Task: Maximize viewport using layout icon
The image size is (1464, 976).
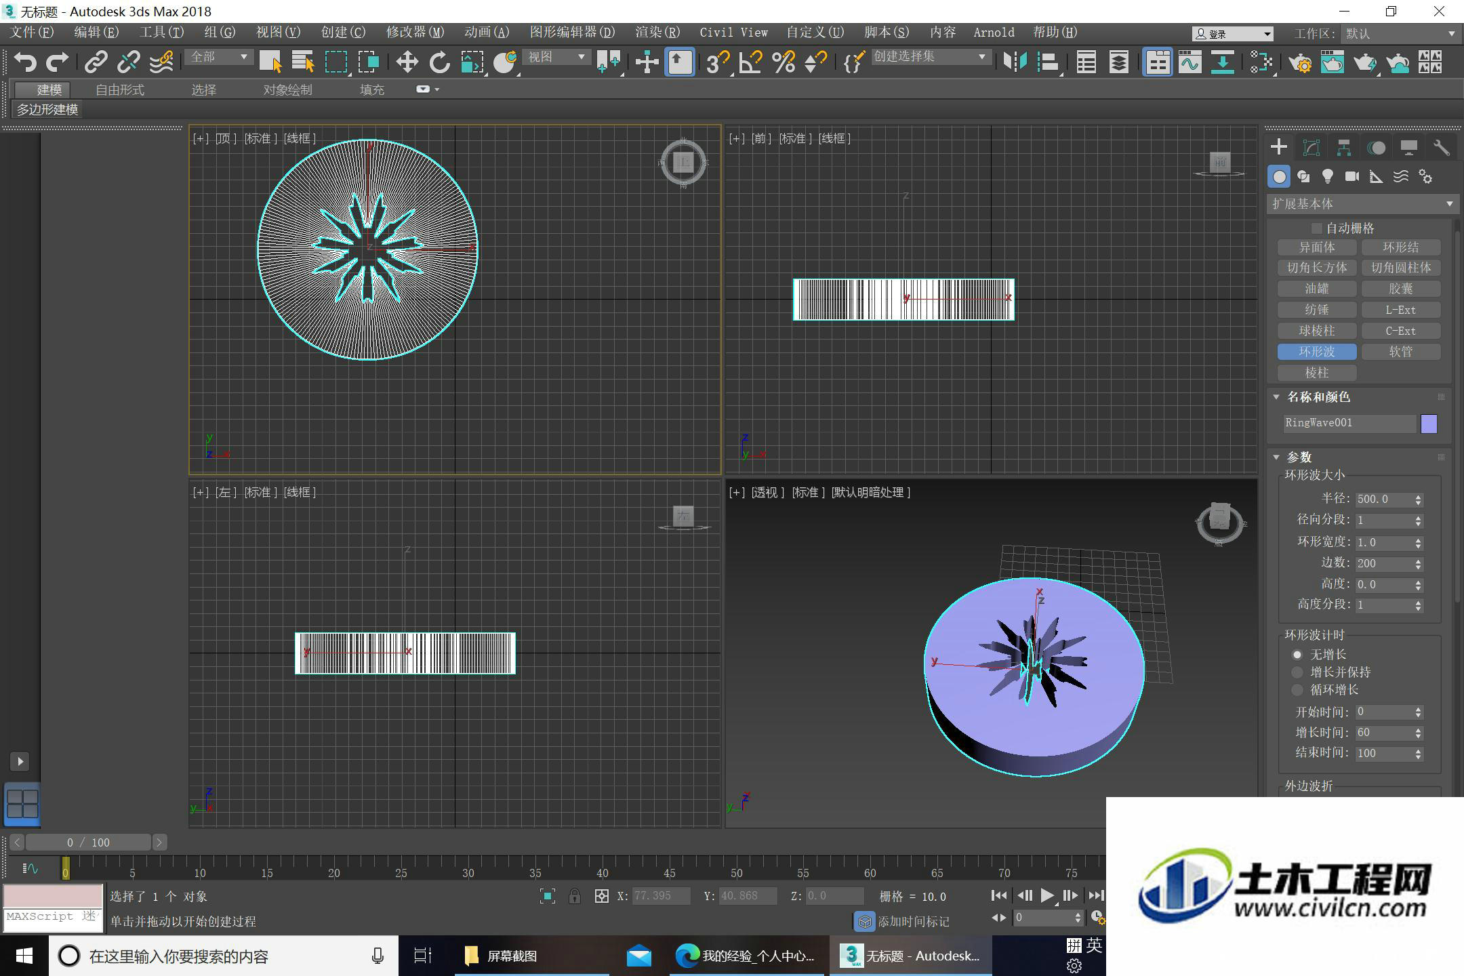Action: pyautogui.click(x=22, y=804)
